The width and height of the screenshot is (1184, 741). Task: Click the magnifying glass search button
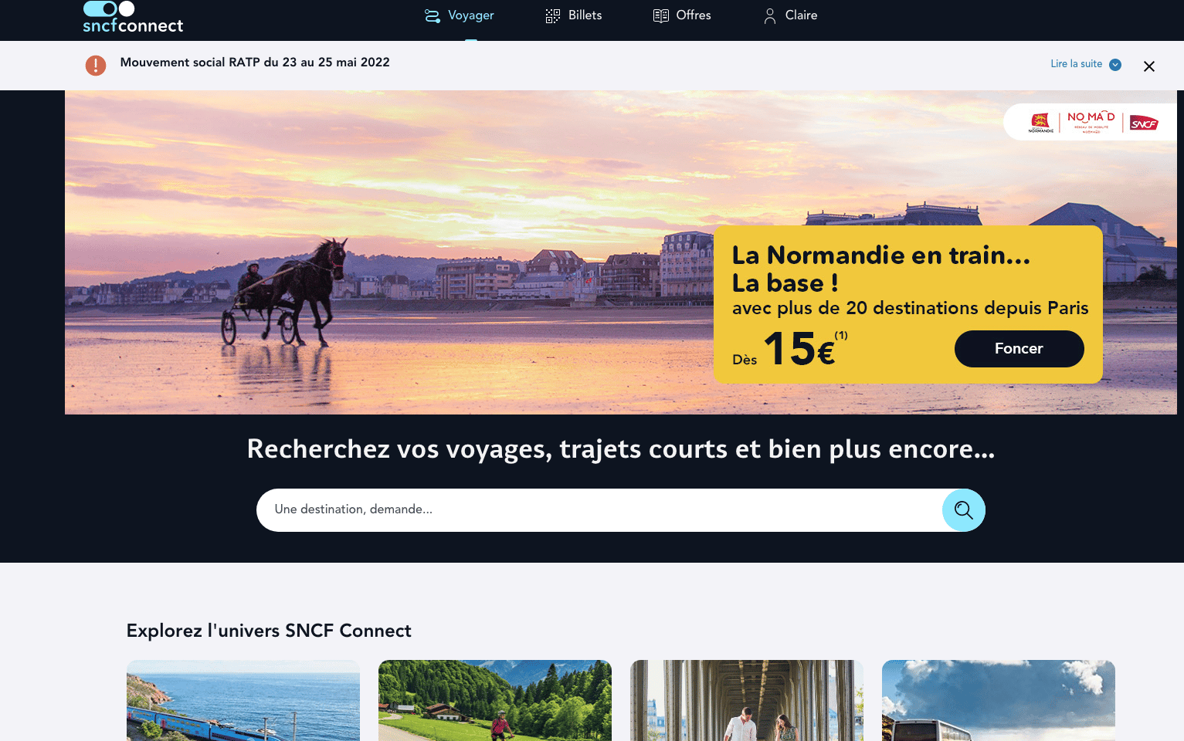click(964, 510)
